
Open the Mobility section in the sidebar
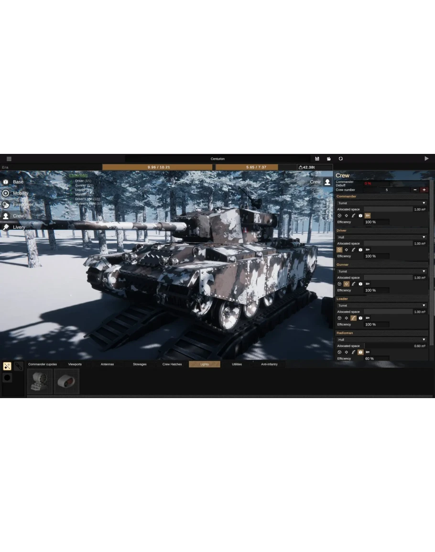[20, 193]
